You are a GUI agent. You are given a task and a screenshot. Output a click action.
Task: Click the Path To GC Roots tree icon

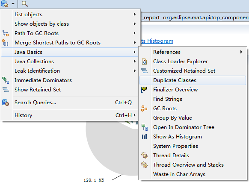pyautogui.click(x=6, y=33)
